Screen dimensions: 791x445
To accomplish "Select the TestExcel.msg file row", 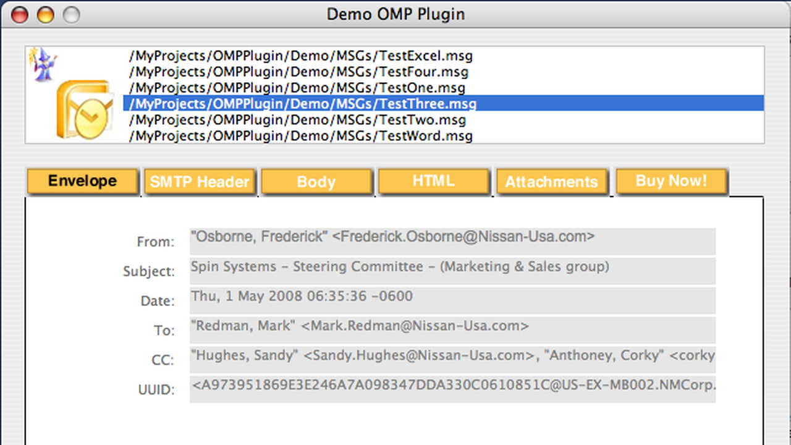I will click(444, 56).
